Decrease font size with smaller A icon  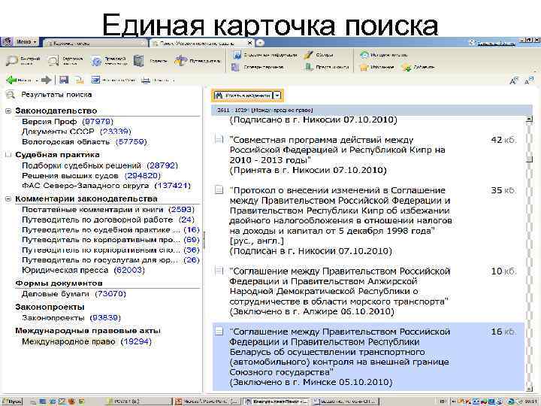[528, 80]
